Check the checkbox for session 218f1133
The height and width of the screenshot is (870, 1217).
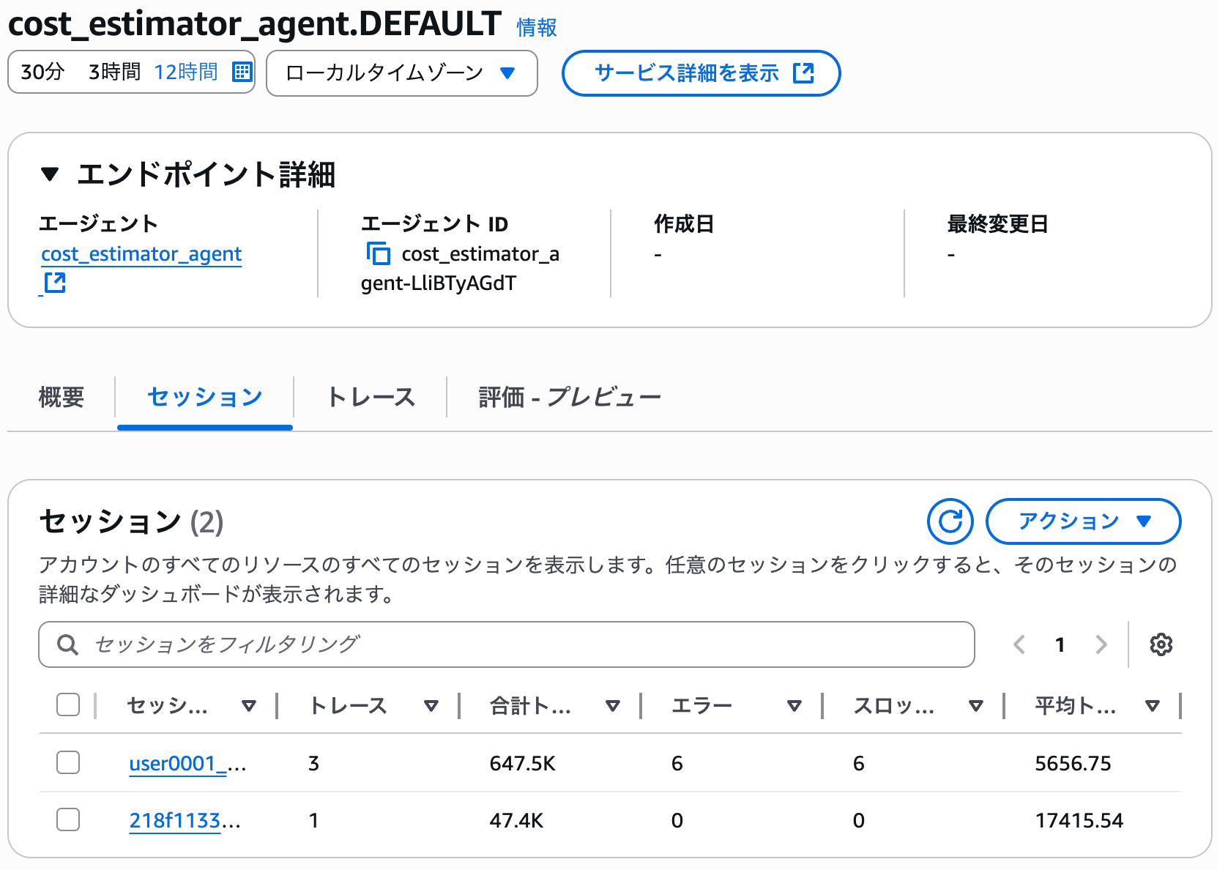coord(67,820)
